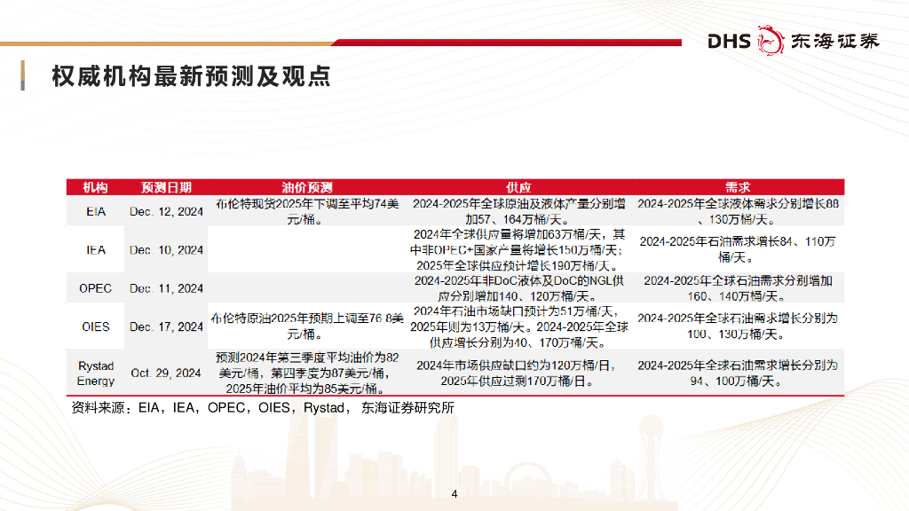Image resolution: width=909 pixels, height=511 pixels.
Task: Select the OIES institution cell
Action: click(x=96, y=326)
